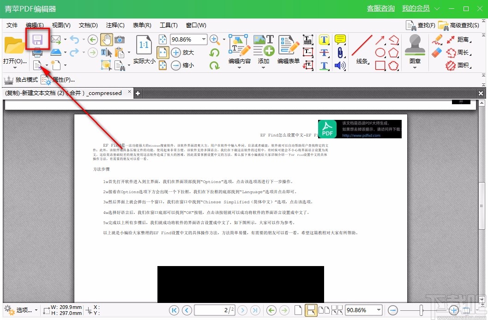Rotate page counterclockwise
Screen dimensions: 488x320
tap(214, 53)
